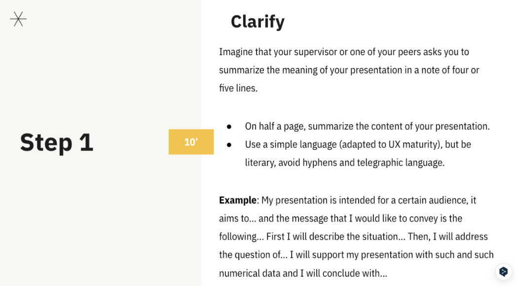Click the second bullet point dot
Viewport: 516px width, 286px height.
(x=229, y=145)
